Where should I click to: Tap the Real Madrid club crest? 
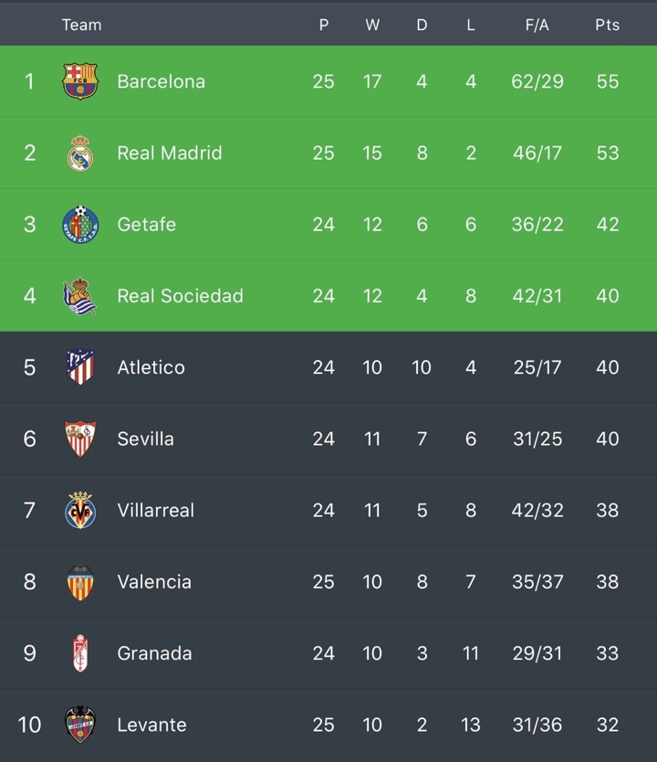pyautogui.click(x=80, y=153)
